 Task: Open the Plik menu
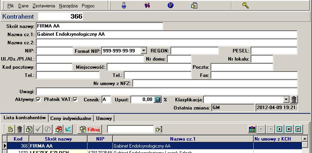[x=11, y=6]
